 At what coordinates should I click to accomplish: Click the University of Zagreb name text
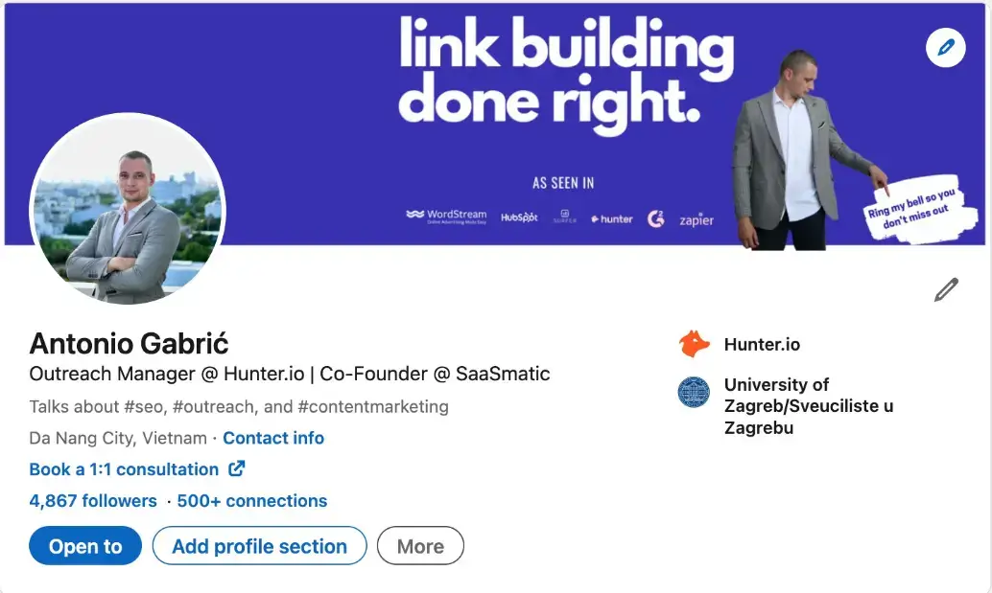pyautogui.click(x=808, y=405)
